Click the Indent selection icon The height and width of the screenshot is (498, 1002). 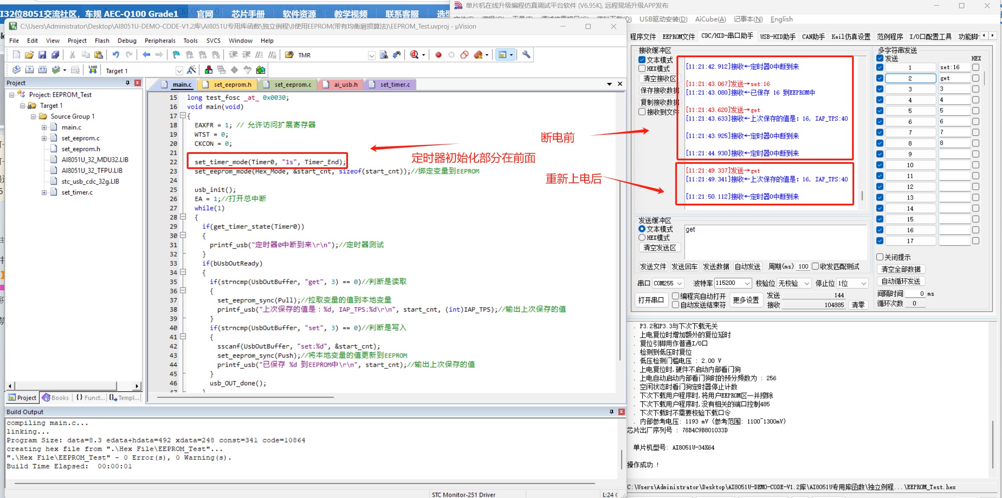pos(233,55)
